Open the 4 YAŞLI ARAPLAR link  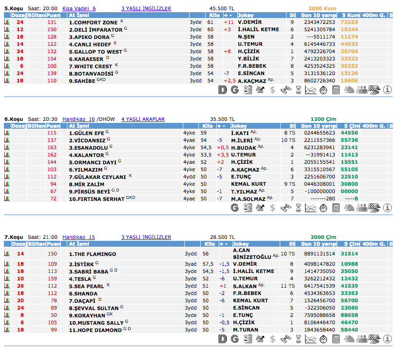point(143,119)
